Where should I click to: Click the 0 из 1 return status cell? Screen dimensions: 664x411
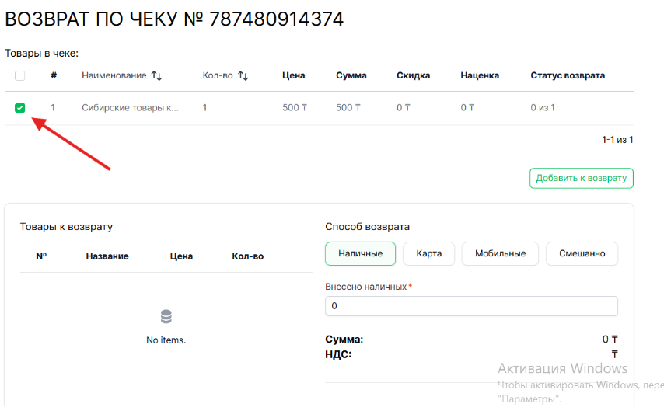click(543, 108)
